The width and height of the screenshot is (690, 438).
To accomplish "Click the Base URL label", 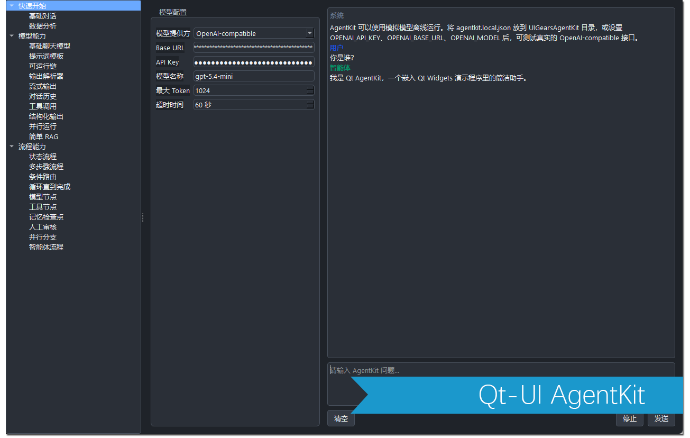I will [x=170, y=48].
